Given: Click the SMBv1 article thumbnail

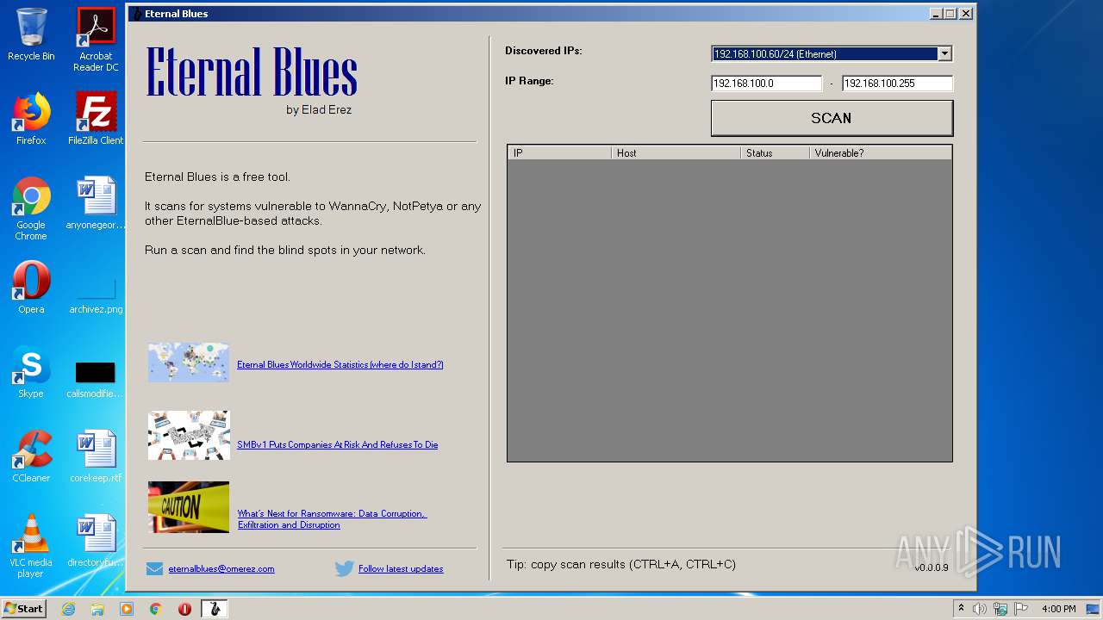Looking at the screenshot, I should pos(189,435).
